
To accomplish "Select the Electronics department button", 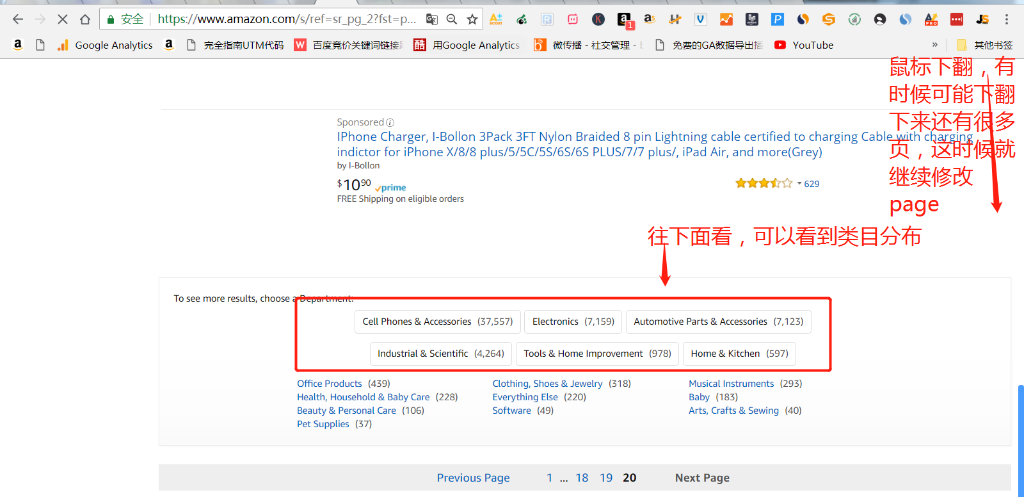I will 573,322.
